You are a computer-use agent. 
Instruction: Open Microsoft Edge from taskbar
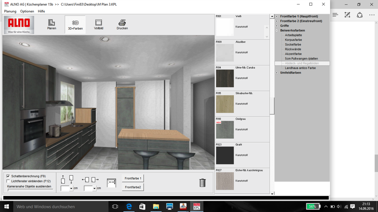tap(129, 207)
